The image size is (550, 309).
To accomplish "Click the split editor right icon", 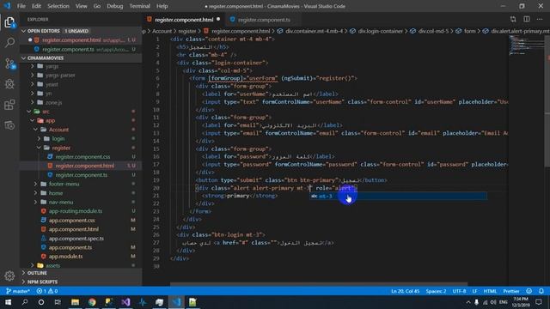I will point(527,19).
